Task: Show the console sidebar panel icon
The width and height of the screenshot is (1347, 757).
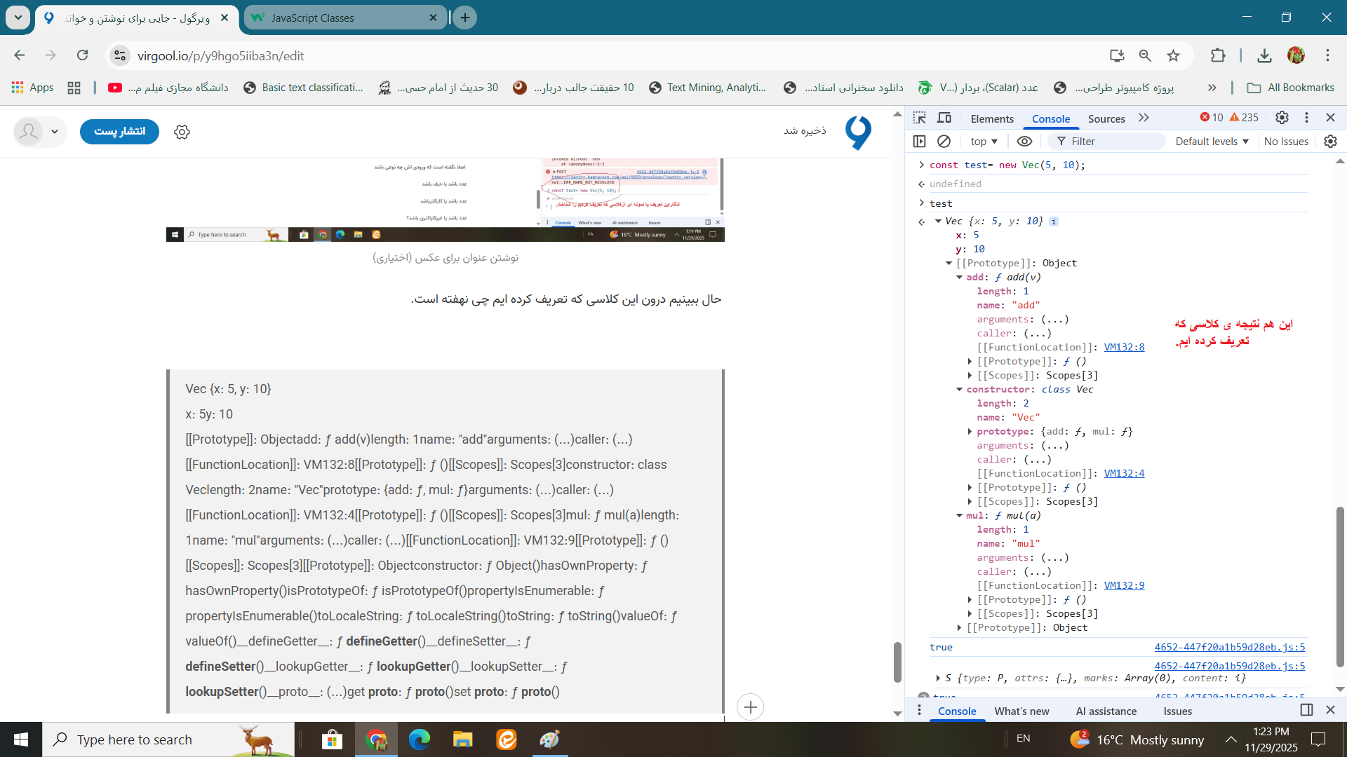Action: coord(919,141)
